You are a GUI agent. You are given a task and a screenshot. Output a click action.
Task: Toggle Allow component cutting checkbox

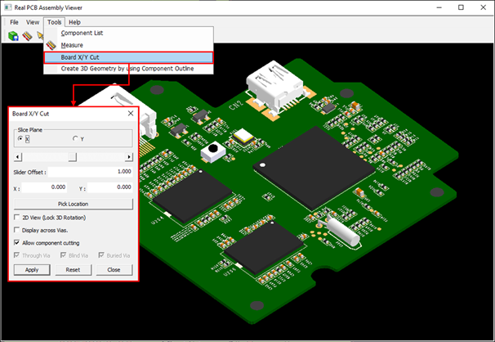(x=18, y=243)
